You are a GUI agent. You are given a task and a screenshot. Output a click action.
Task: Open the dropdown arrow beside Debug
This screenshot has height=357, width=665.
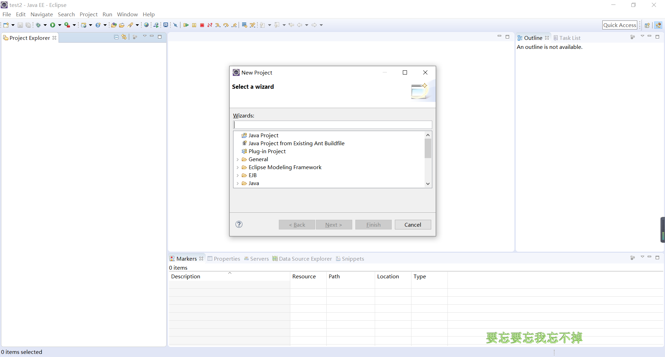pyautogui.click(x=45, y=25)
